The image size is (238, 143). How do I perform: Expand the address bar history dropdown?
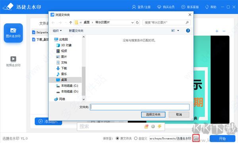pos(132,23)
